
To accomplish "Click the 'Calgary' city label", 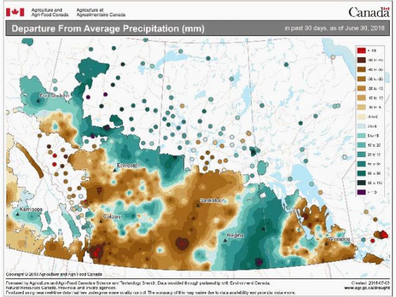I will 112,217.
